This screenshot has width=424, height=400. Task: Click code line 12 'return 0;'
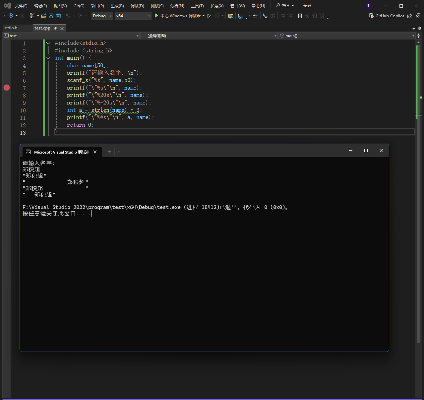(80, 125)
